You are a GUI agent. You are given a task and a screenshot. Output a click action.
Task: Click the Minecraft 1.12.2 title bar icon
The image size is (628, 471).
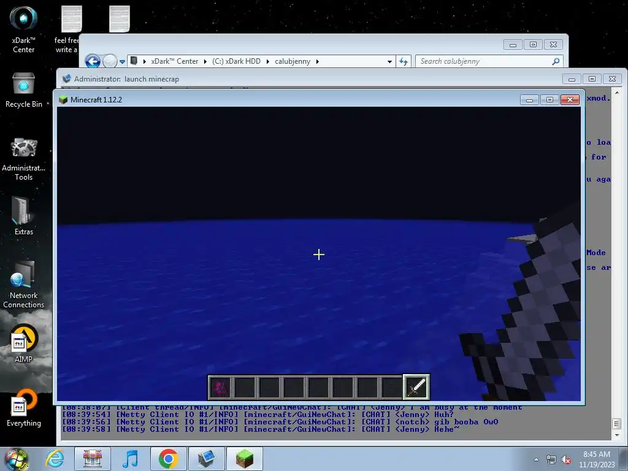pos(63,100)
